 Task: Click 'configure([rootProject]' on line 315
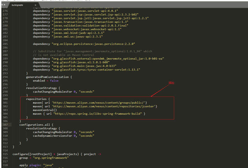tap(32, 154)
